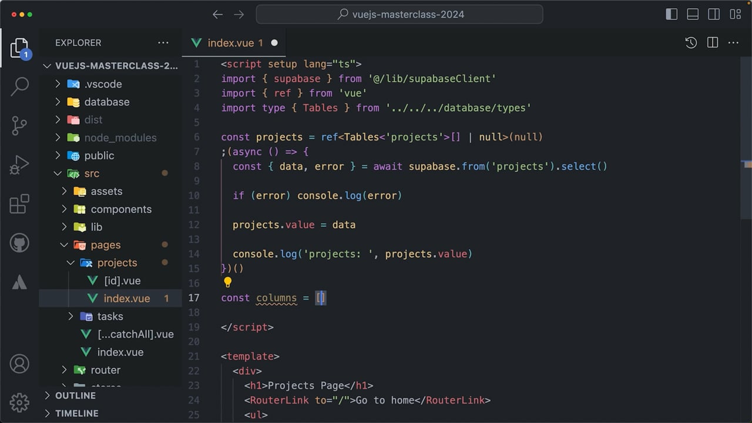Open the Explorer view in activity bar
This screenshot has height=423, width=752.
point(19,49)
